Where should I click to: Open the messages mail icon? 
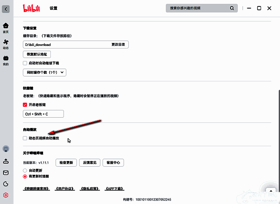[6, 173]
